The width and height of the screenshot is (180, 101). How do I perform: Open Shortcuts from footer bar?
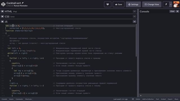(28, 99)
